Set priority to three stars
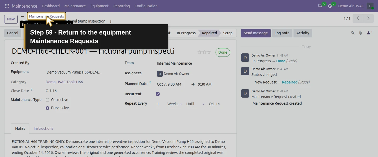This screenshot has width=378, height=157. pos(209,52)
